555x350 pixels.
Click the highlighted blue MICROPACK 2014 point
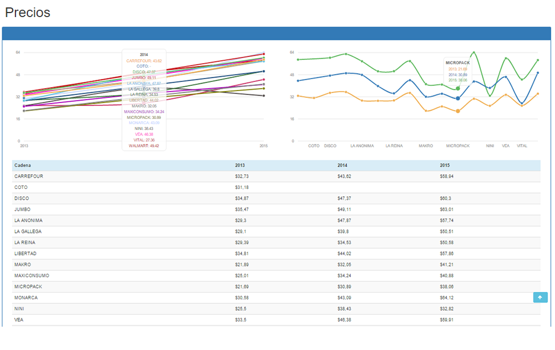tap(457, 98)
